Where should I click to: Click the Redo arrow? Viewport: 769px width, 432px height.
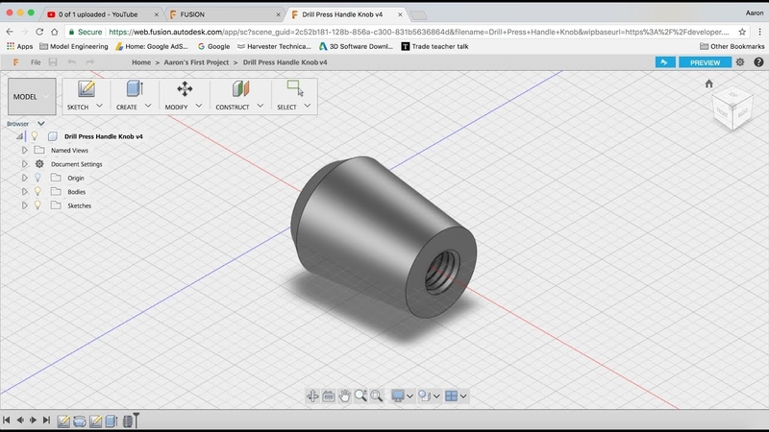(89, 62)
